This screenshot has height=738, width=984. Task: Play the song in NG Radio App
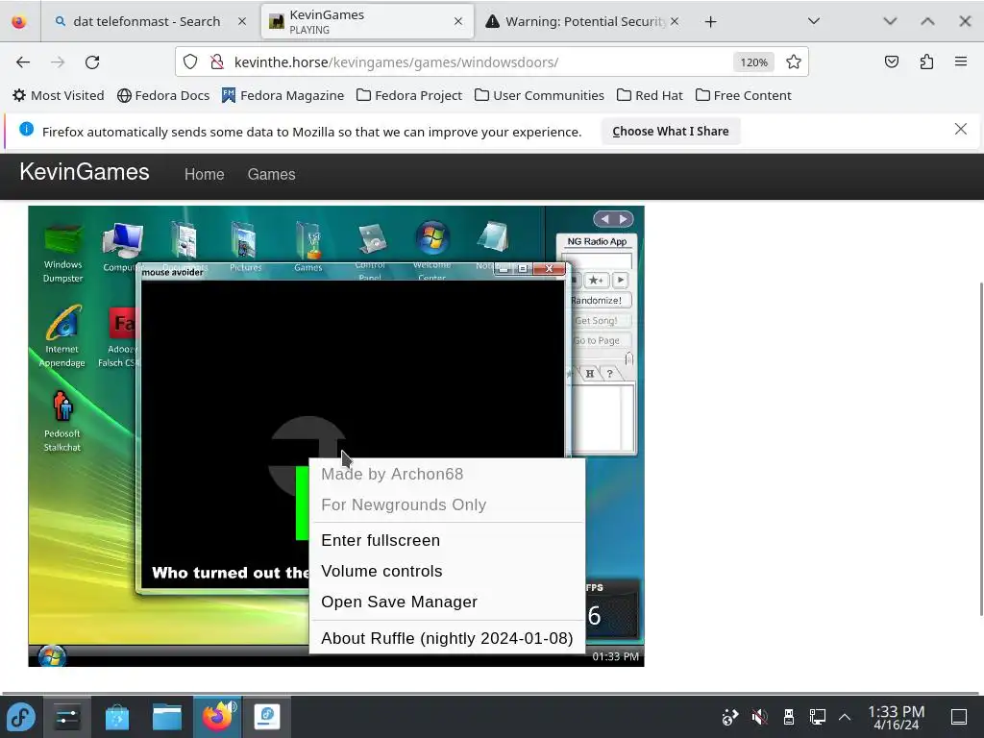pyautogui.click(x=620, y=280)
